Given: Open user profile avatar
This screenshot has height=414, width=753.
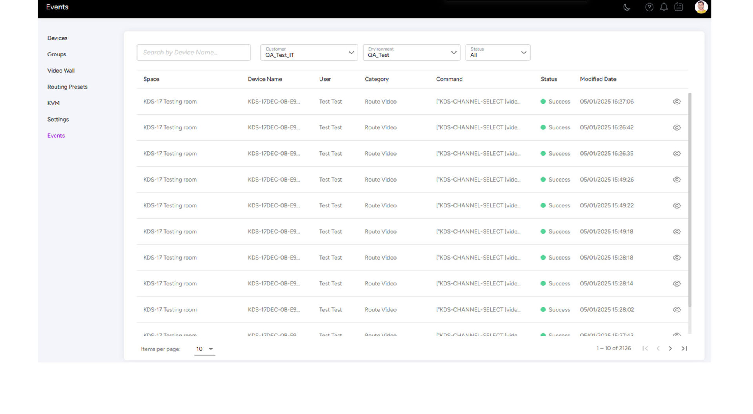Looking at the screenshot, I should 701,7.
